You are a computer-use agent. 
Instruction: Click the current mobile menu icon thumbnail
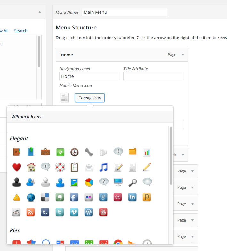[x=64, y=97]
